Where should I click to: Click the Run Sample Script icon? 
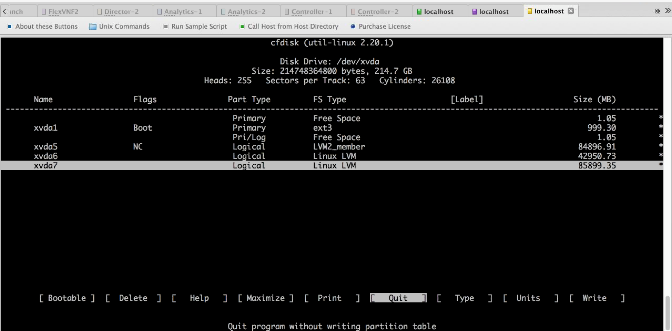166,26
